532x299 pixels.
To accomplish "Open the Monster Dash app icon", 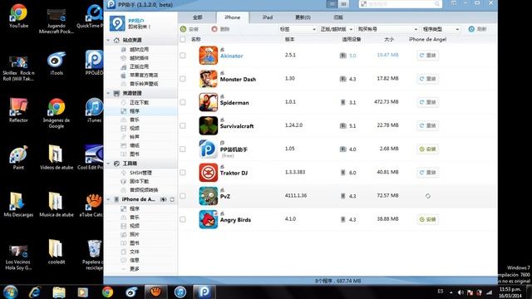I will [208, 79].
